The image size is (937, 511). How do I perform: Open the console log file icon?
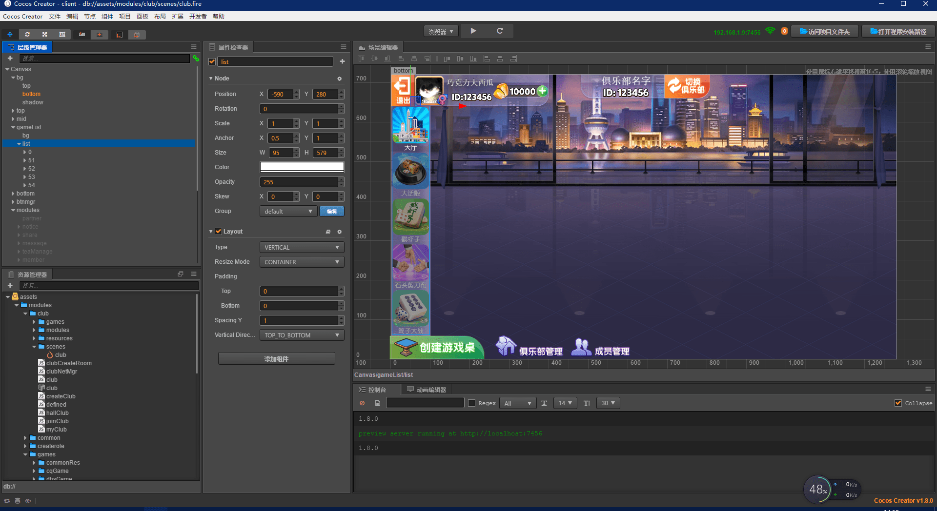[377, 403]
